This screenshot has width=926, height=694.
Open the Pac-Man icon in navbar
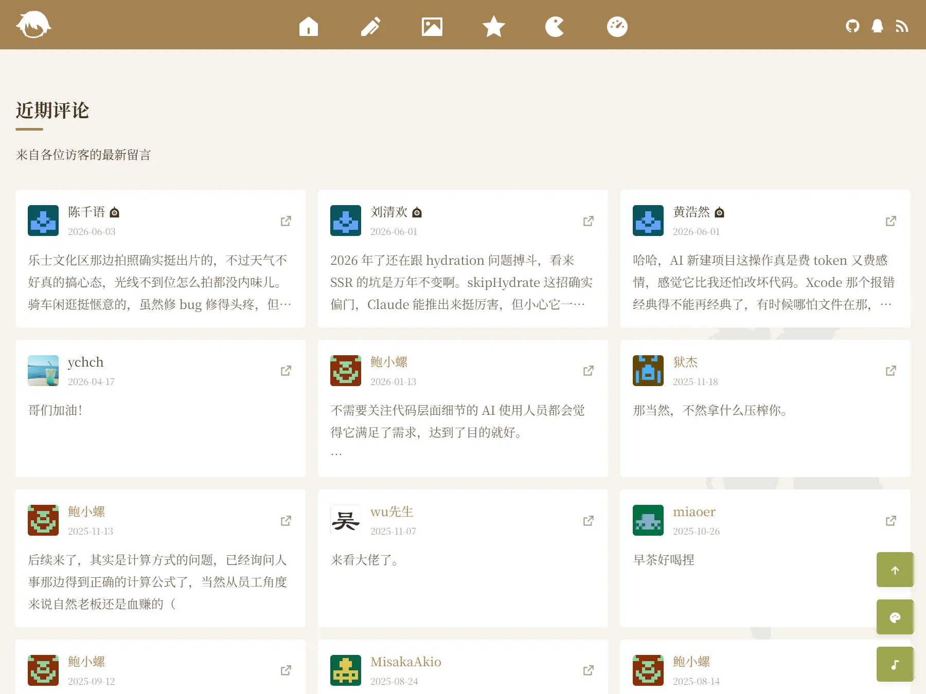[555, 26]
